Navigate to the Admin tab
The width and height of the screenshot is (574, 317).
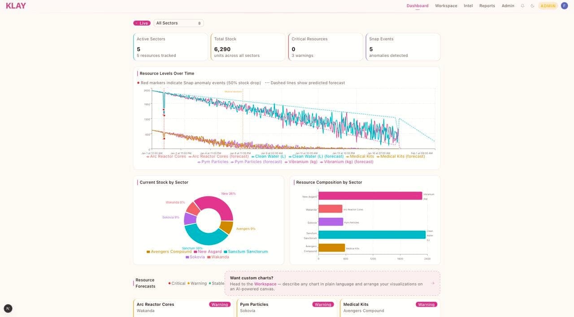(508, 6)
